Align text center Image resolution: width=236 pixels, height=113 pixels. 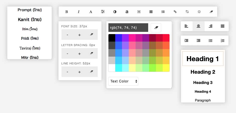(199, 26)
